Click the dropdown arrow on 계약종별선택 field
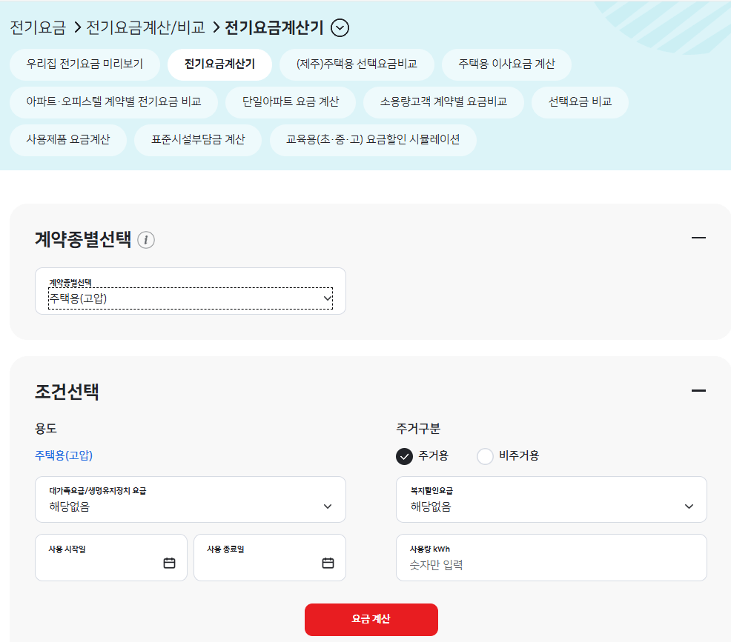The height and width of the screenshot is (642, 731). coord(326,298)
